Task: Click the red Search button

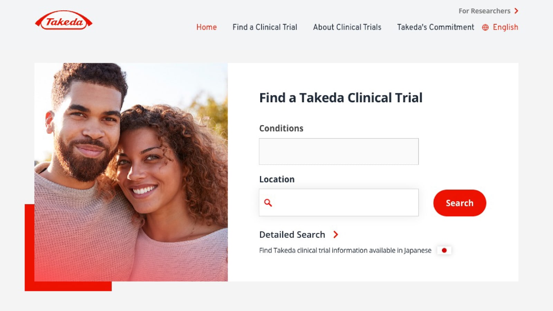Action: click(460, 203)
